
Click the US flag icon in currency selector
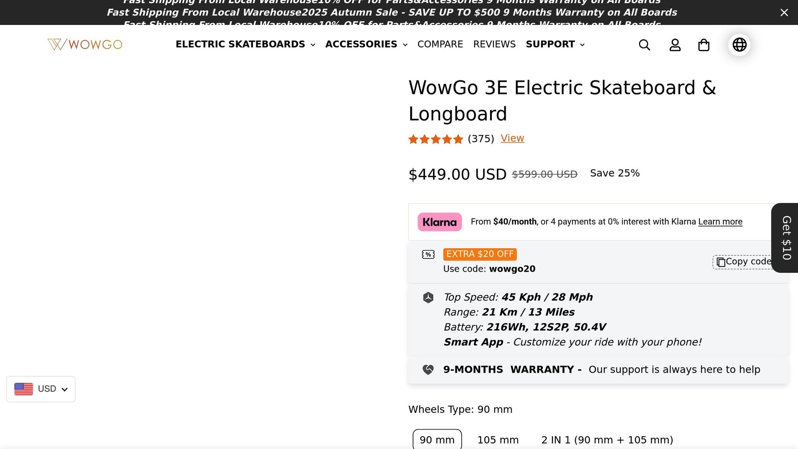pos(23,389)
